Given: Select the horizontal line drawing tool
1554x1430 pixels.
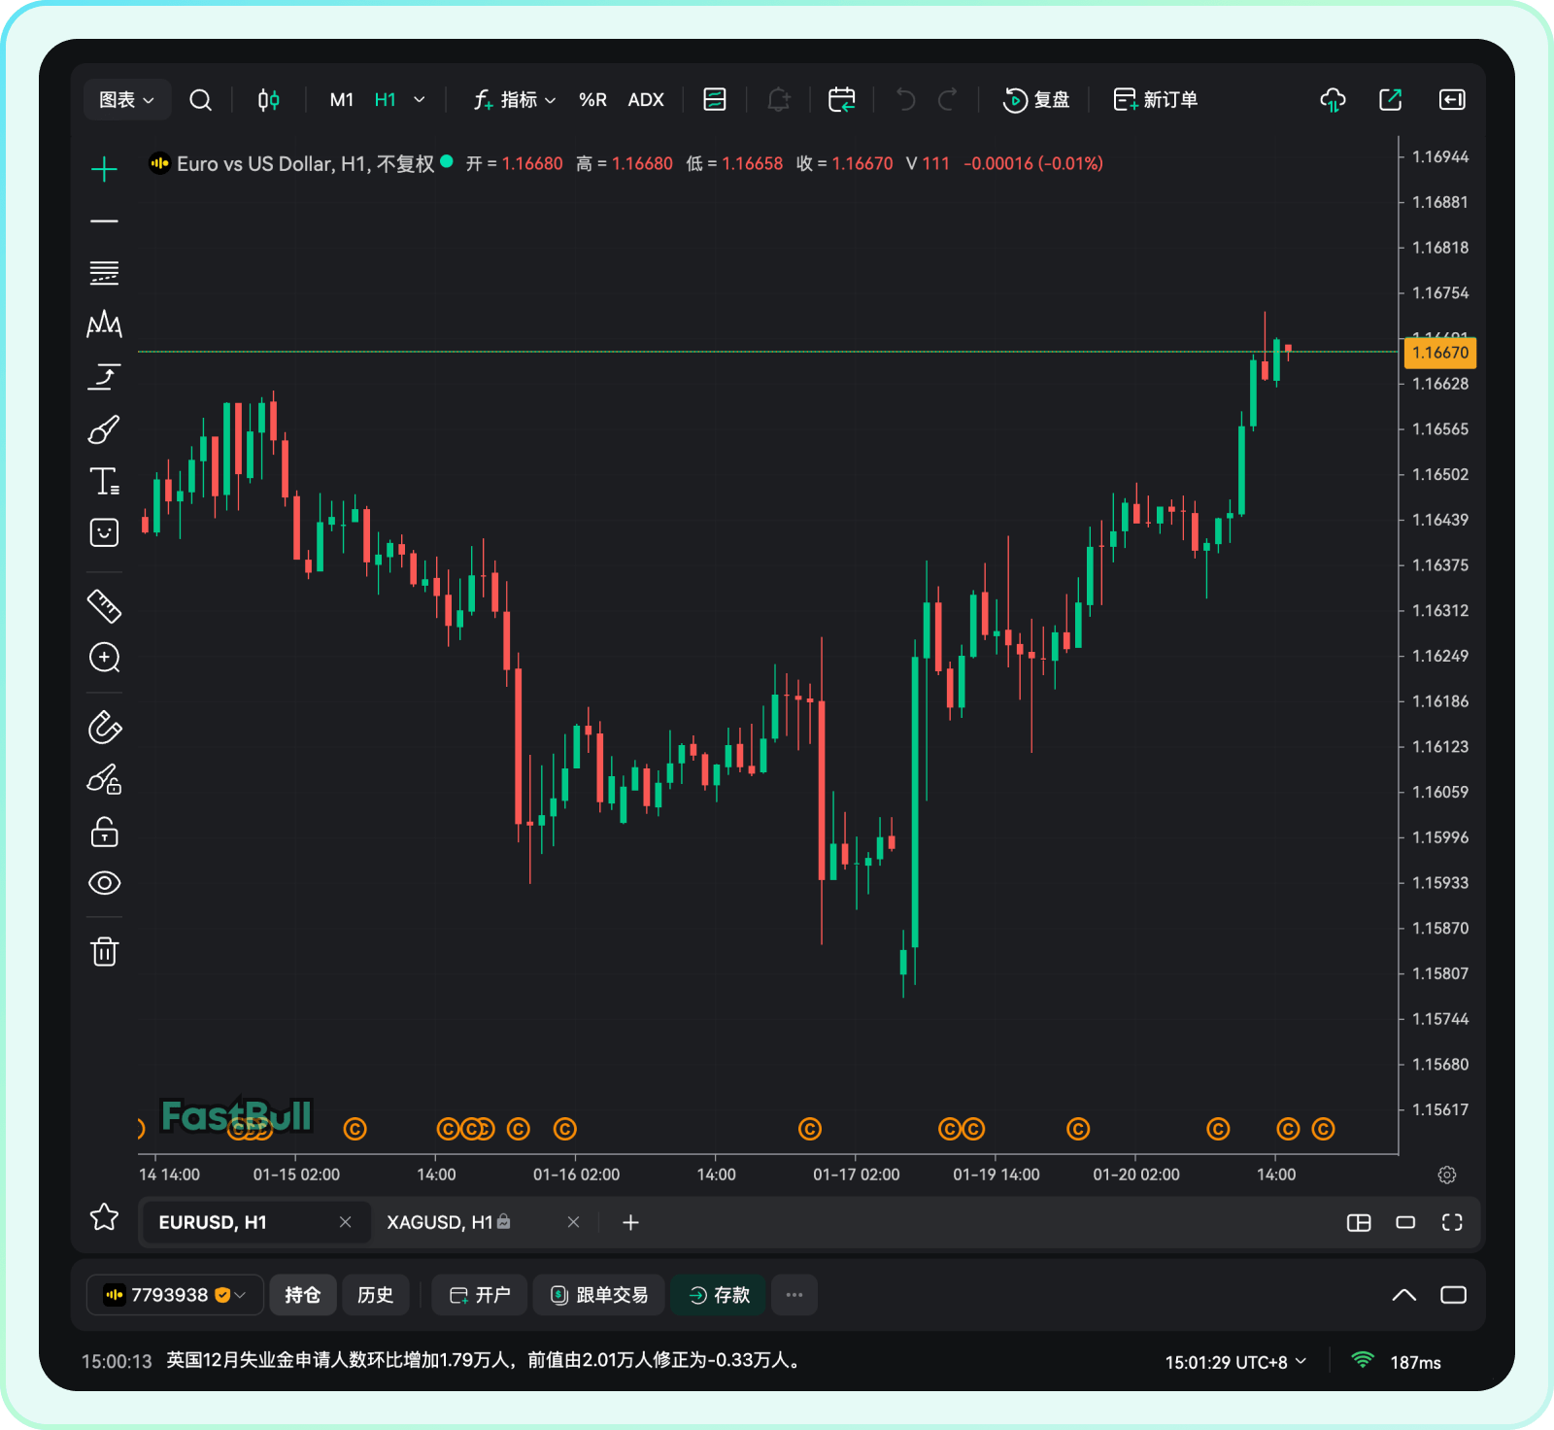Looking at the screenshot, I should click(x=104, y=221).
